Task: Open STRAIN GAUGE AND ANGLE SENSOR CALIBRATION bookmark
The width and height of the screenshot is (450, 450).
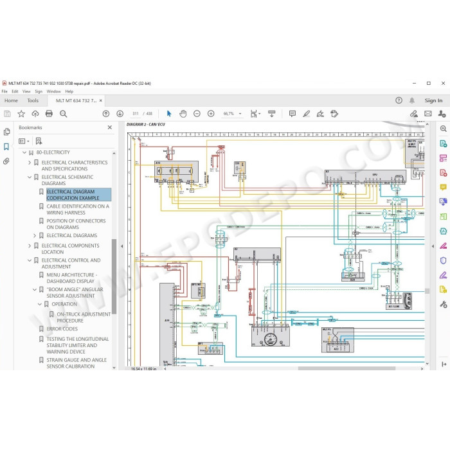Action: click(76, 363)
